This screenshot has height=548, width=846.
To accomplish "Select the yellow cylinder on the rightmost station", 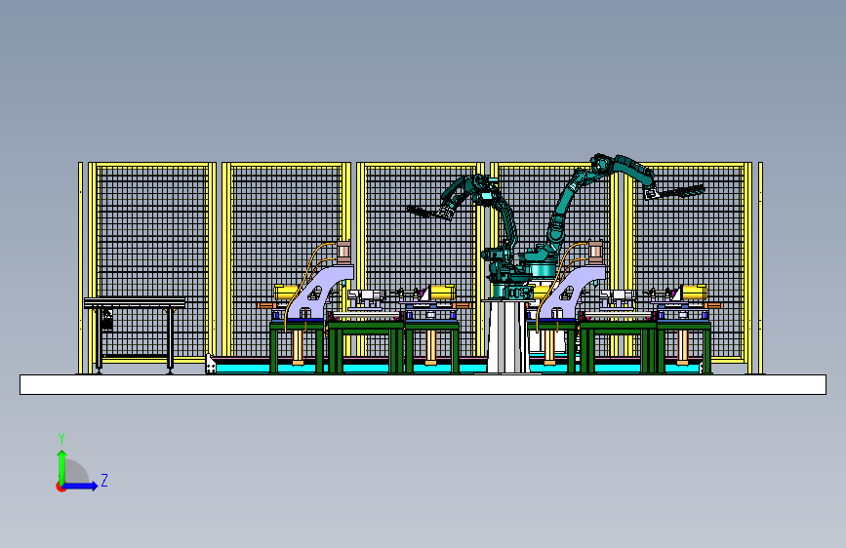I will 693,293.
